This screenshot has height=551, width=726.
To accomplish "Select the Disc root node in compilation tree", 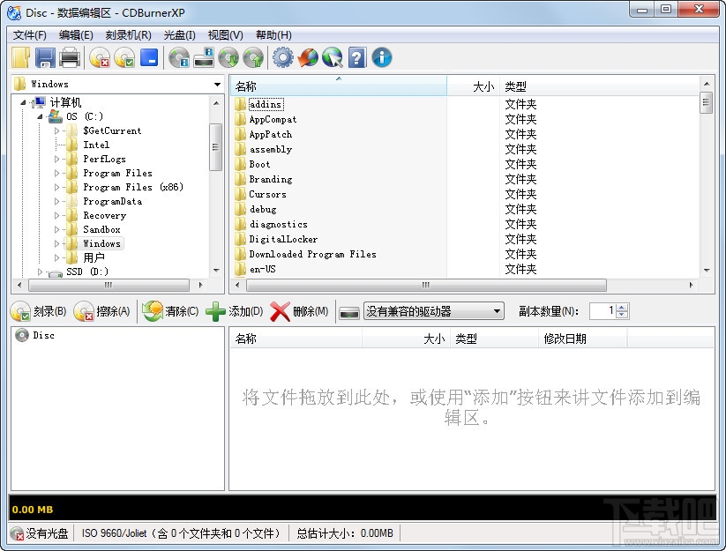I will pyautogui.click(x=43, y=335).
